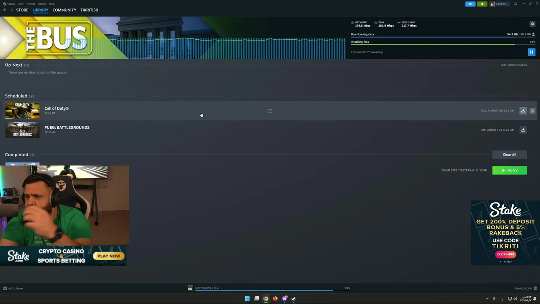Open the taskbar clock and date
Screen dimensions: 540x304
[x=526, y=299]
